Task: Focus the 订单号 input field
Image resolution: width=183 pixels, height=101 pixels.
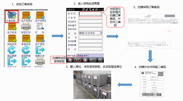Action: point(90,18)
